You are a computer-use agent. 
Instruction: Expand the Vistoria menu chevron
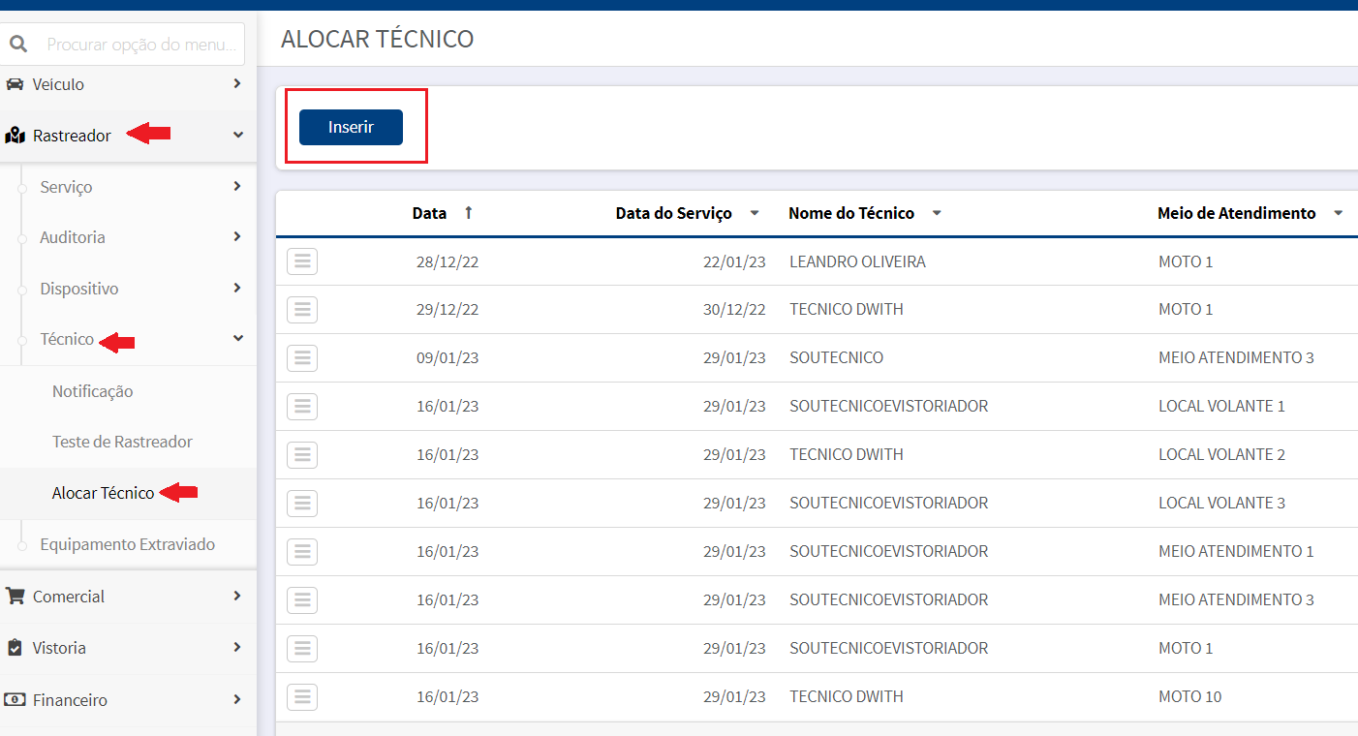point(237,647)
